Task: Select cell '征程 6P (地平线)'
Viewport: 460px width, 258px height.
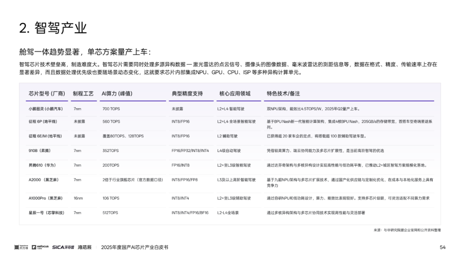Action: (43, 121)
